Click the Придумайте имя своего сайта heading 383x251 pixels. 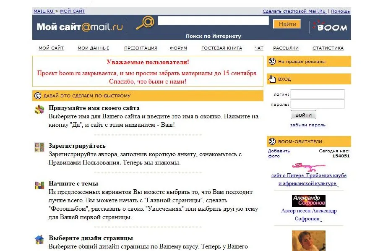pos(94,108)
